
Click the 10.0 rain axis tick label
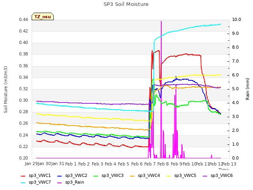pos(236,20)
